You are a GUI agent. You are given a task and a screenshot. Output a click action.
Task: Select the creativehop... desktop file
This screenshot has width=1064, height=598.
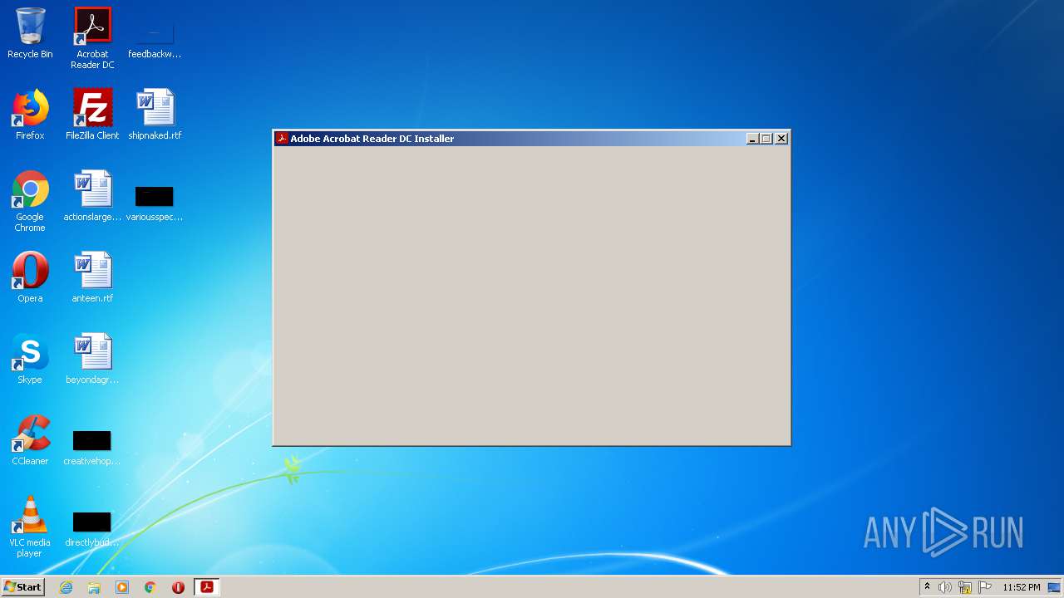point(92,447)
